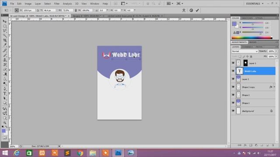
Task: Switch to warp mode icon
Action: [x=184, y=10]
